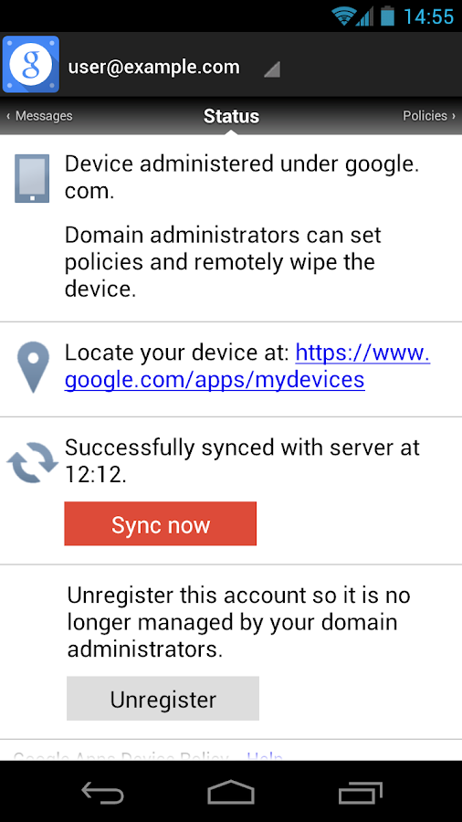Tap the Google Apps Device Policy app icon
The width and height of the screenshot is (462, 822).
coord(31,64)
